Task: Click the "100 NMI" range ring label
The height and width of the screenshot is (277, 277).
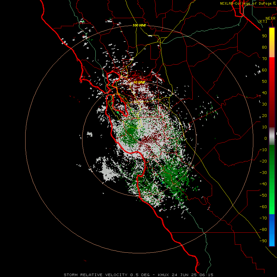Action: tap(139, 26)
